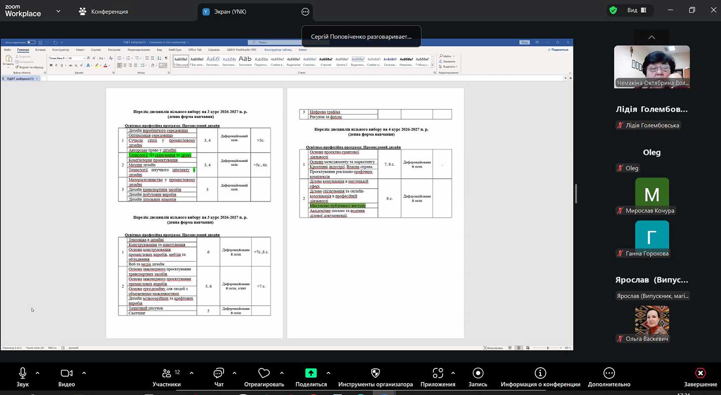Start recording with the Запись icon

[477, 373]
